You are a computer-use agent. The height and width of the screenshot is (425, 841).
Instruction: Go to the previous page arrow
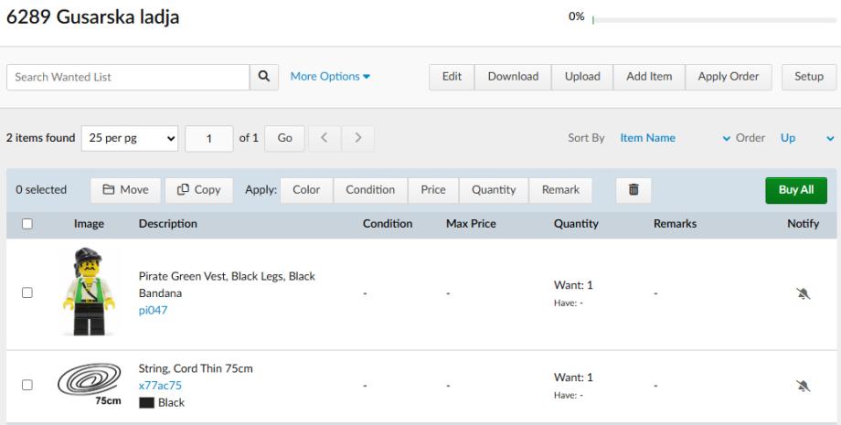click(x=325, y=138)
